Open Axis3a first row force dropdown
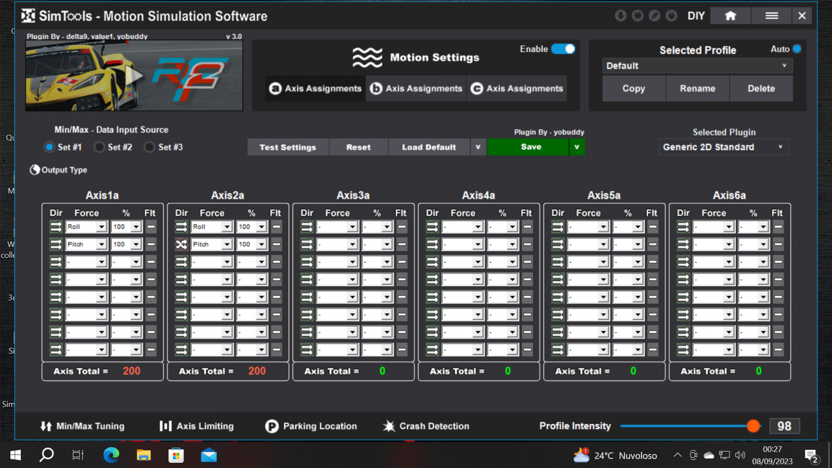Image resolution: width=832 pixels, height=468 pixels. click(x=337, y=227)
